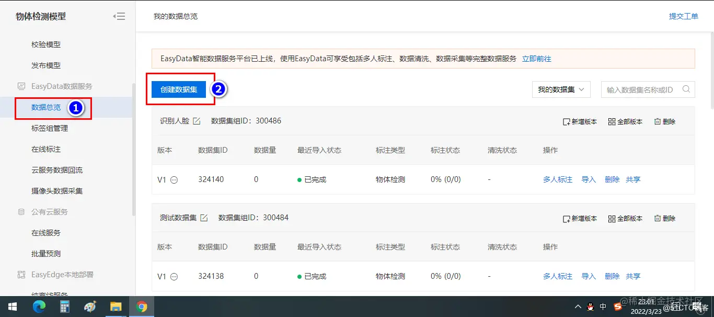Image resolution: width=714 pixels, height=317 pixels.
Task: Click 全部版本 for the 识别人脸 dataset
Action: (x=625, y=121)
